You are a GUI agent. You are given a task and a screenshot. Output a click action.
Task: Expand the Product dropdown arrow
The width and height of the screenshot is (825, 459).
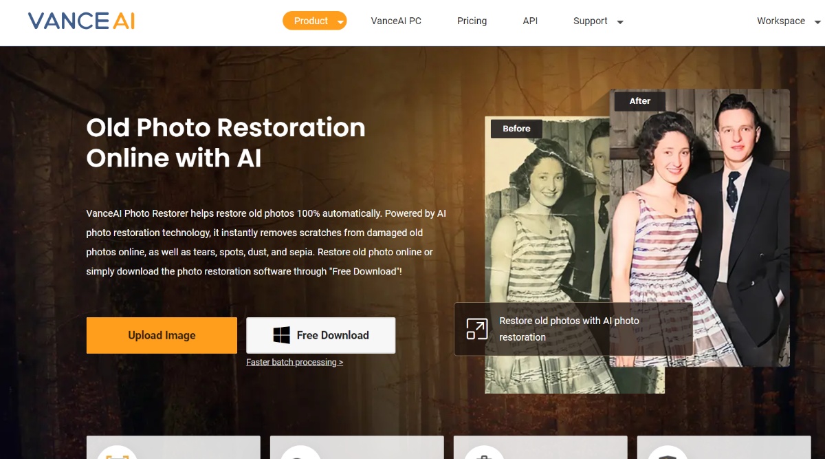click(x=340, y=22)
